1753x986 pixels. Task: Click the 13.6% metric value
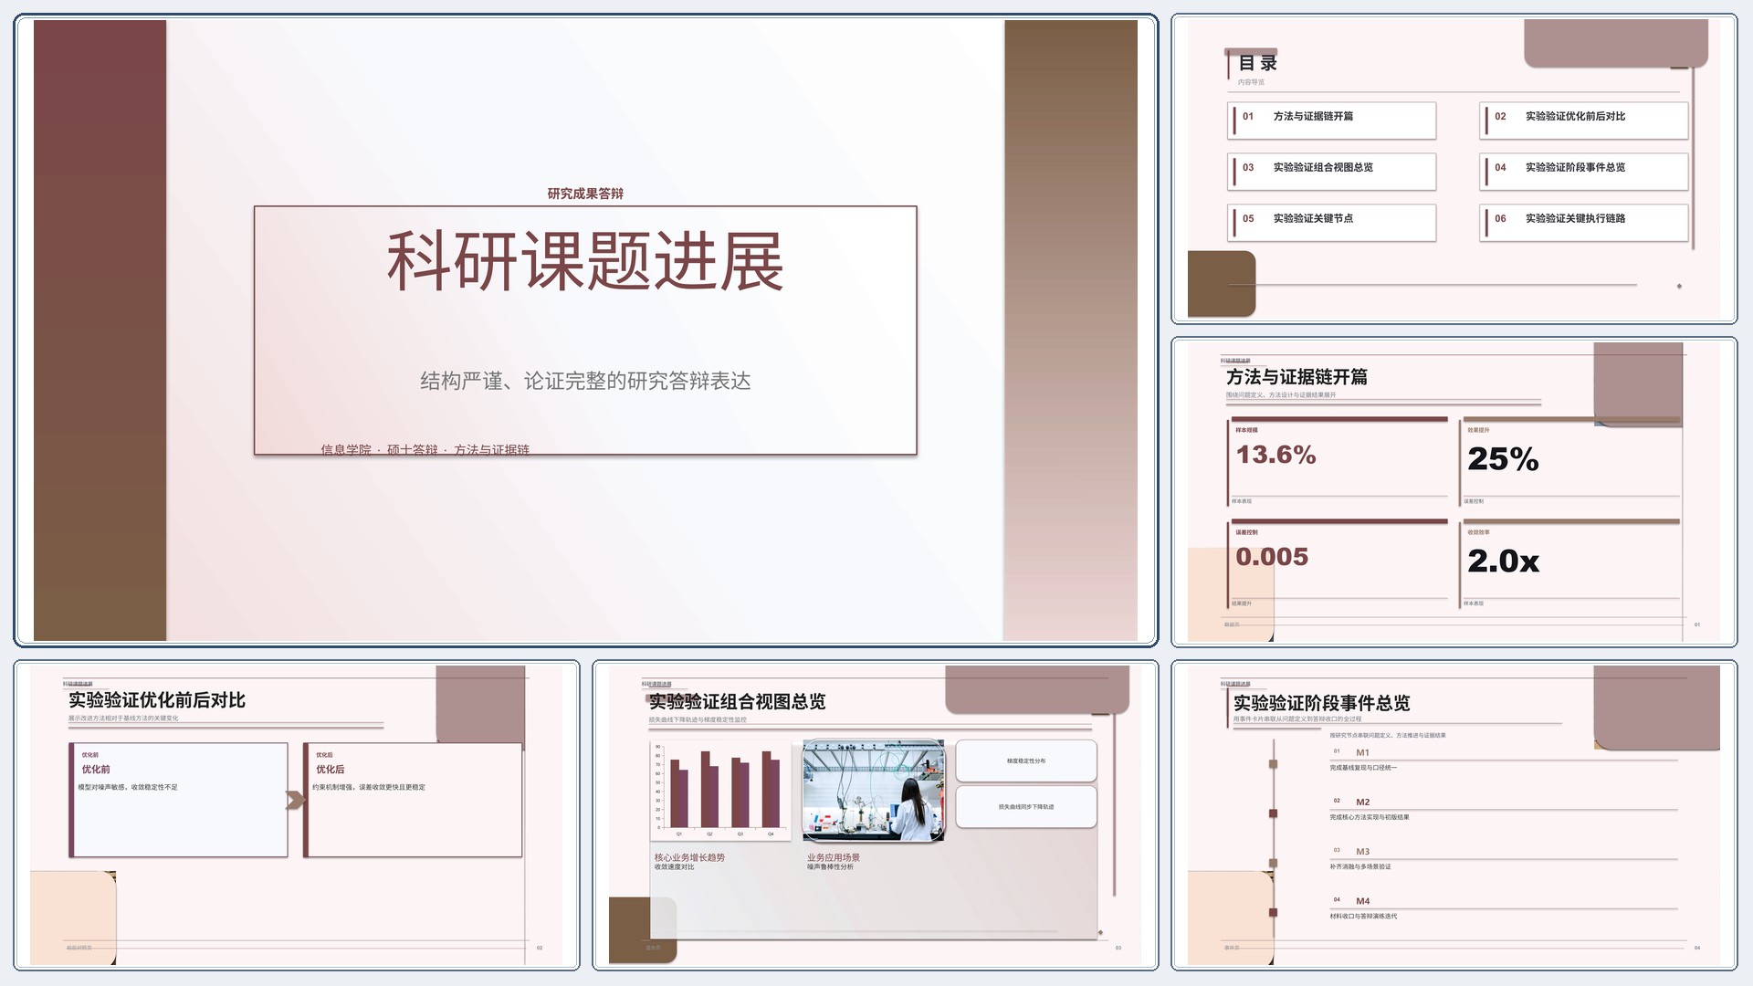[x=1275, y=455]
